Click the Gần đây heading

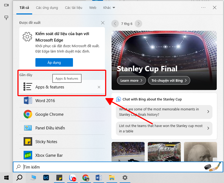coord(26,75)
